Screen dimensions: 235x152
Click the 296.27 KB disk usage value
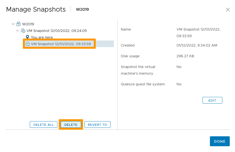pos(185,56)
